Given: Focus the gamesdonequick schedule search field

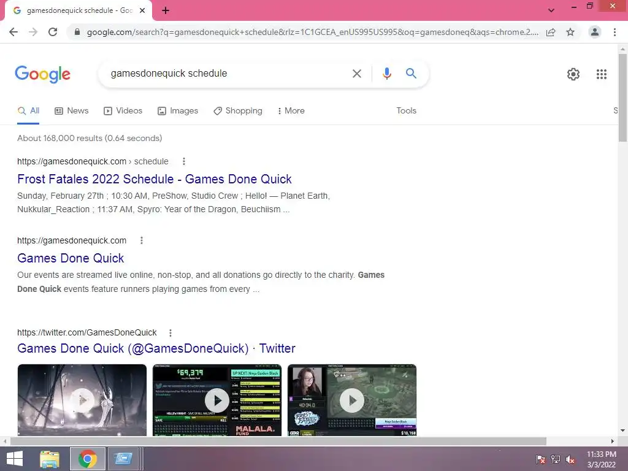Looking at the screenshot, I should coord(226,74).
